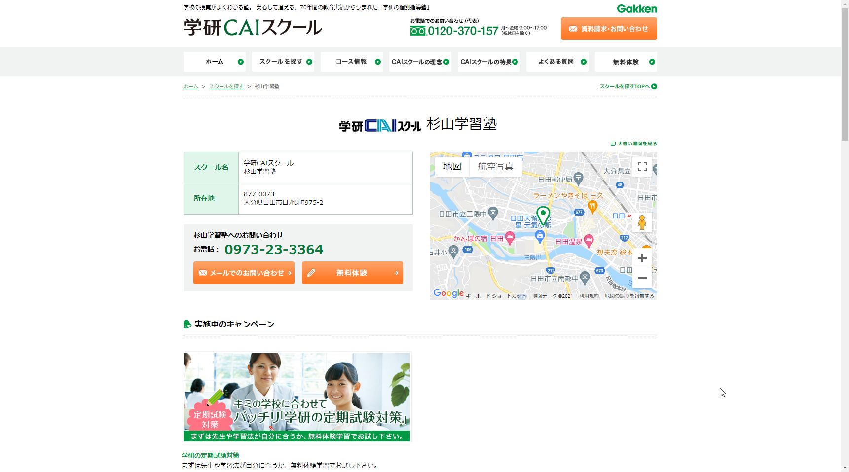Image resolution: width=849 pixels, height=472 pixels.
Task: Open 大きい地図を見る link
Action: coord(634,144)
